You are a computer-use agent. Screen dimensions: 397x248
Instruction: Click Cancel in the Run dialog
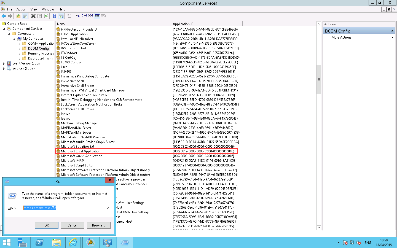pyautogui.click(x=73, y=225)
